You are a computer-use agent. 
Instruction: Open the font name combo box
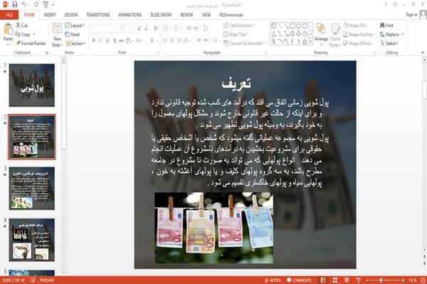tap(107, 28)
